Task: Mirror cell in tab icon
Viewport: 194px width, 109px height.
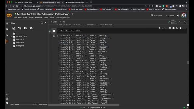Action: [177, 28]
